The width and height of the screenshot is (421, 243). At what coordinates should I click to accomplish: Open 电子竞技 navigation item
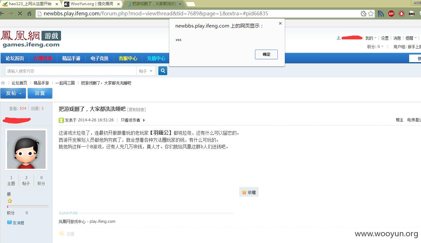pos(100,58)
